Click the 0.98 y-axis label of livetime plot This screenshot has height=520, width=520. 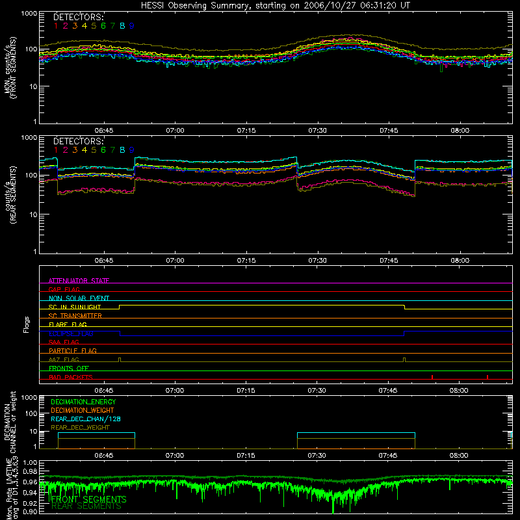point(31,471)
